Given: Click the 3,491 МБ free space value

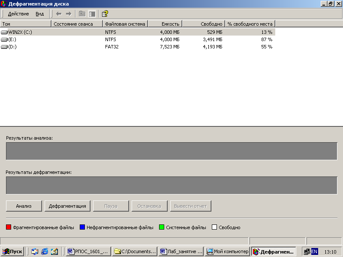Looking at the screenshot, I should pos(212,39).
